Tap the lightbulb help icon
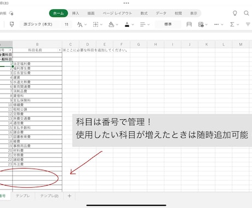Viewport: 252px width, 208px height. click(235, 13)
